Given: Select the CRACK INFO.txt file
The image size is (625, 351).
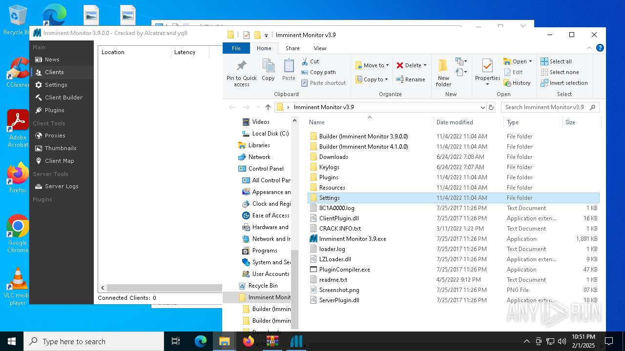Looking at the screenshot, I should [340, 229].
